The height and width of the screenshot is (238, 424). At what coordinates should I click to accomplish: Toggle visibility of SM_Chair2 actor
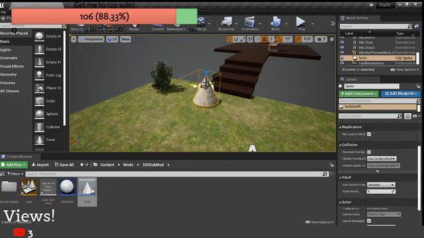point(342,48)
